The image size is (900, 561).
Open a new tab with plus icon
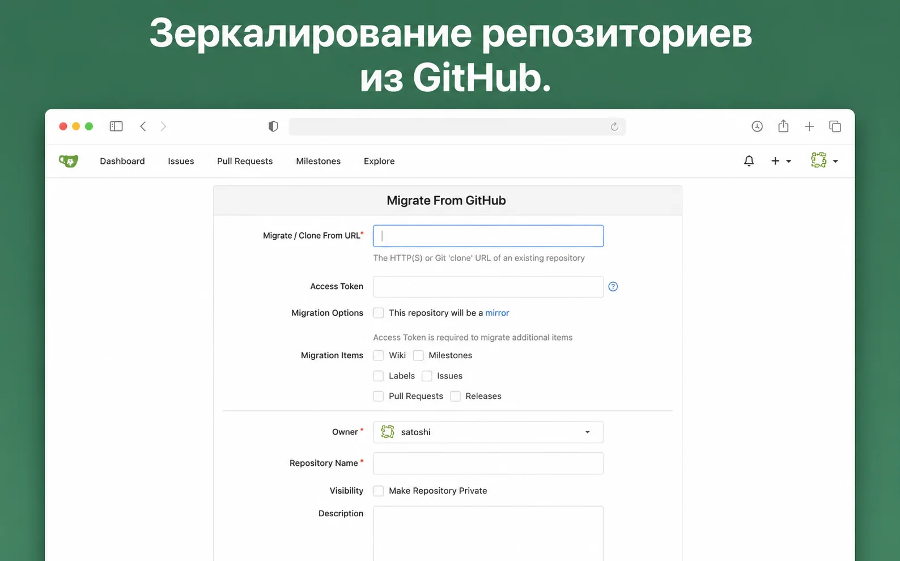point(809,126)
